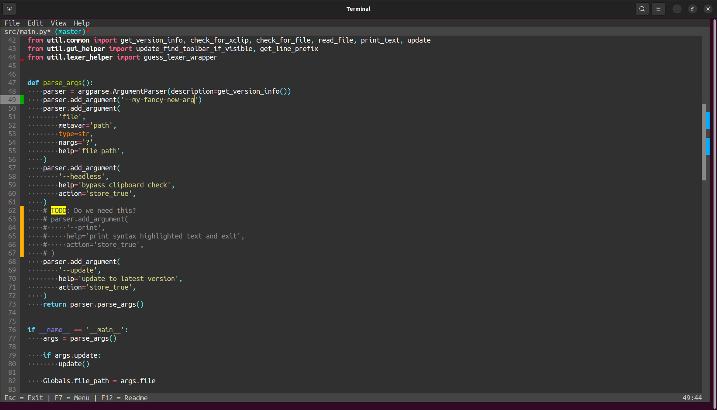Click the grey vertical scrollbar thumb

click(703, 142)
